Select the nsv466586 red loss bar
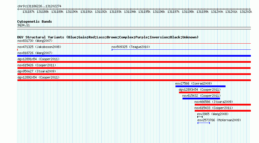 pos(223,105)
